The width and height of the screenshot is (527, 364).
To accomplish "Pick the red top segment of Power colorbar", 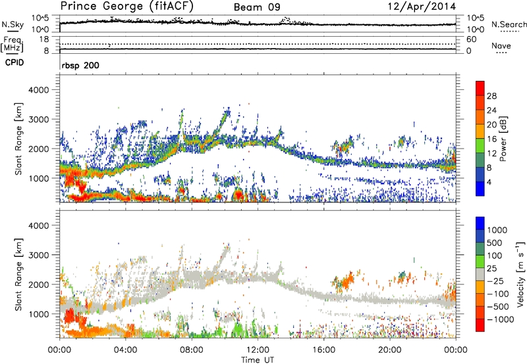I will [480, 88].
